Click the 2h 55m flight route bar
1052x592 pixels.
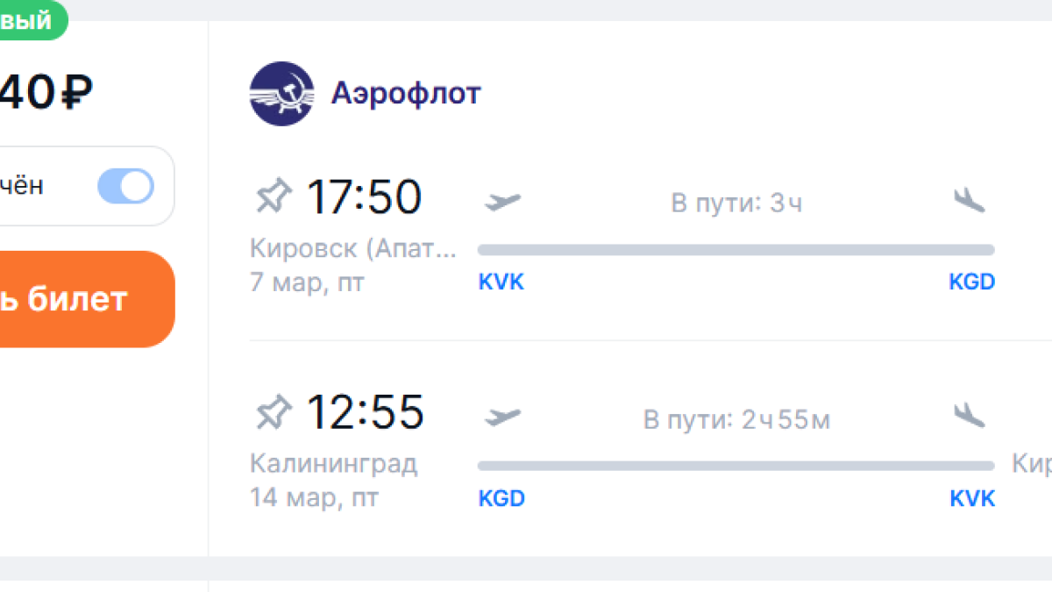pyautogui.click(x=736, y=466)
